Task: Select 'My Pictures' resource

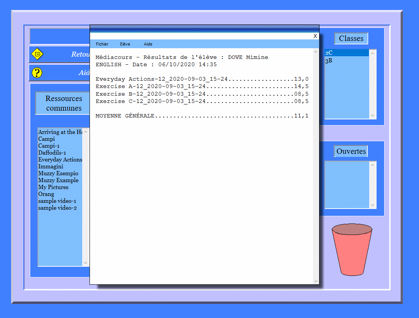Action: pyautogui.click(x=60, y=188)
